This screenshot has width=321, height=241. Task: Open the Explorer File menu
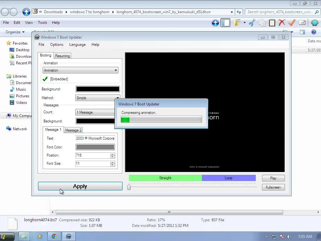(6, 23)
